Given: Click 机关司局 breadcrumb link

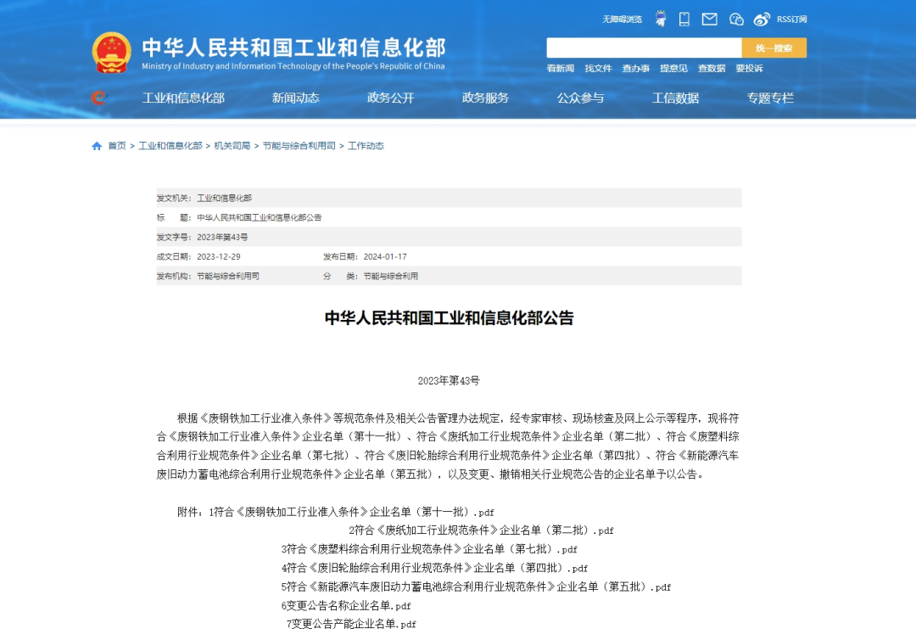Looking at the screenshot, I should 232,146.
